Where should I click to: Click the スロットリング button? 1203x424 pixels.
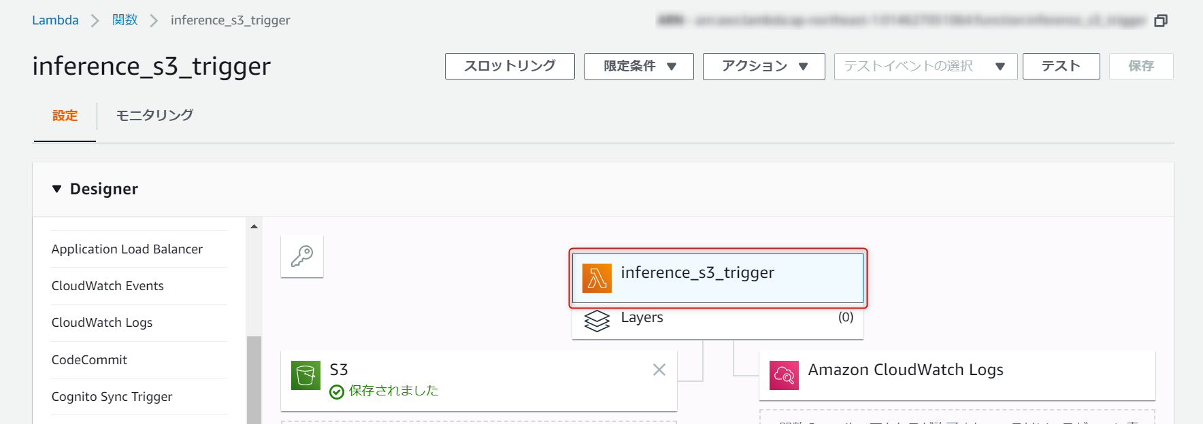click(510, 67)
